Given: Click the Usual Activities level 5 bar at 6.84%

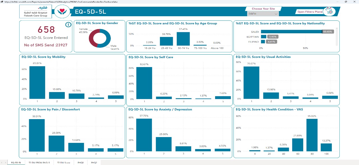Looking at the screenshot, I should (330, 97).
